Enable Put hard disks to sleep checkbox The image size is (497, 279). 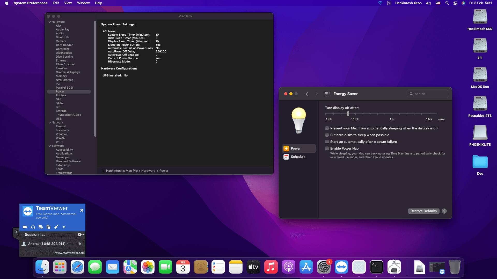pyautogui.click(x=327, y=135)
